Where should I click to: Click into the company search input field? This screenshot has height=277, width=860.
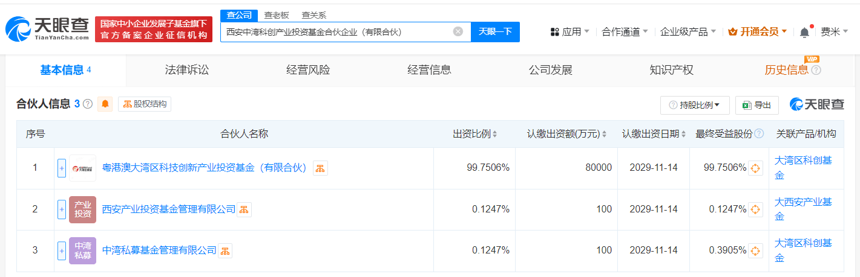[336, 31]
